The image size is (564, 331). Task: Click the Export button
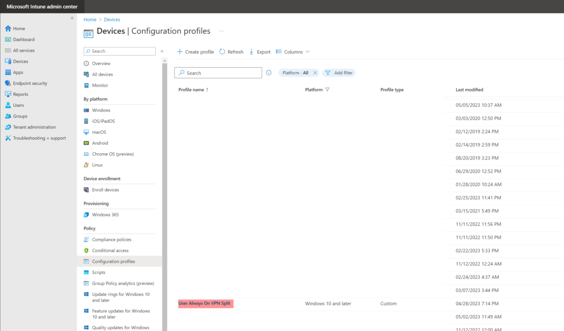tap(260, 52)
